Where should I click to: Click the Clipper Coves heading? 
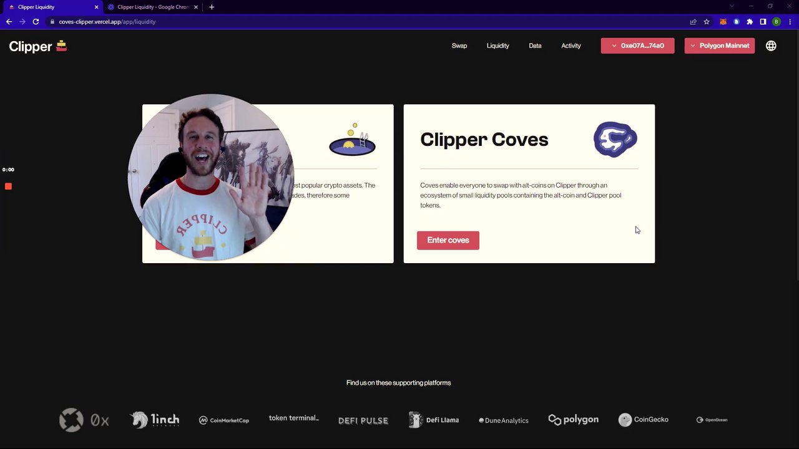(484, 140)
